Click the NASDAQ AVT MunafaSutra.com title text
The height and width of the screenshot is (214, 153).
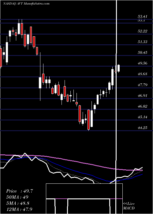(x=26, y=4)
